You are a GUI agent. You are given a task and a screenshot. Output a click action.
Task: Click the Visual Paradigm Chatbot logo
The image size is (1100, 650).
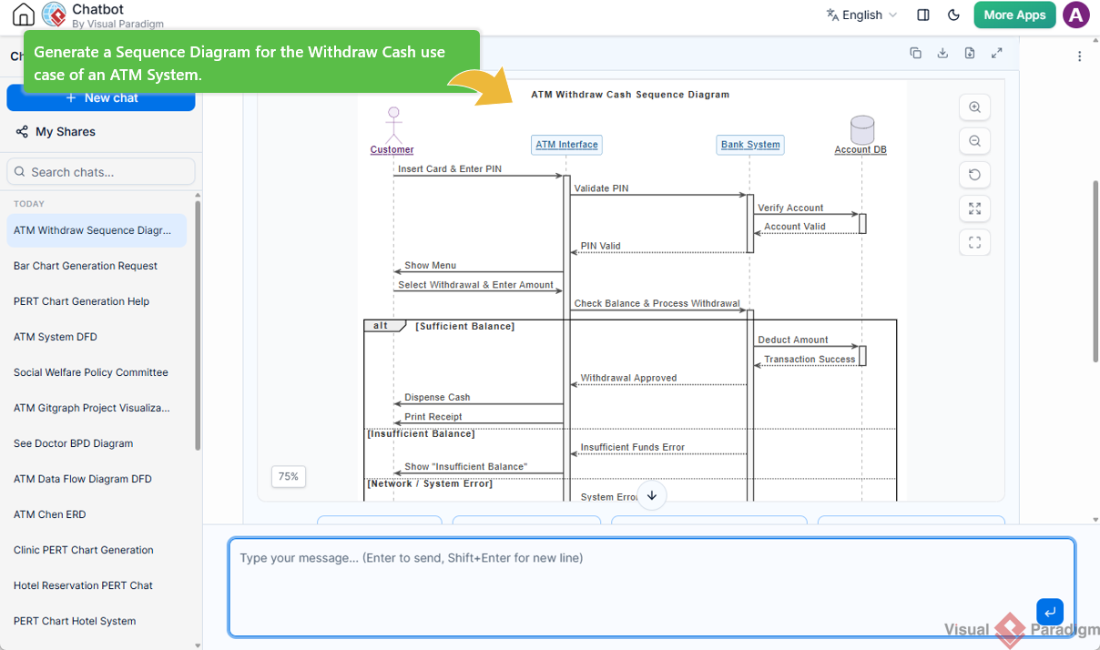click(x=55, y=15)
